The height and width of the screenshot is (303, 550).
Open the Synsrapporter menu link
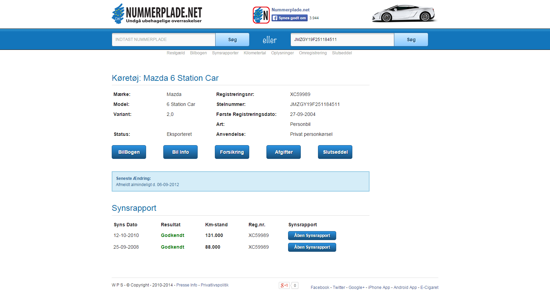[x=225, y=53]
